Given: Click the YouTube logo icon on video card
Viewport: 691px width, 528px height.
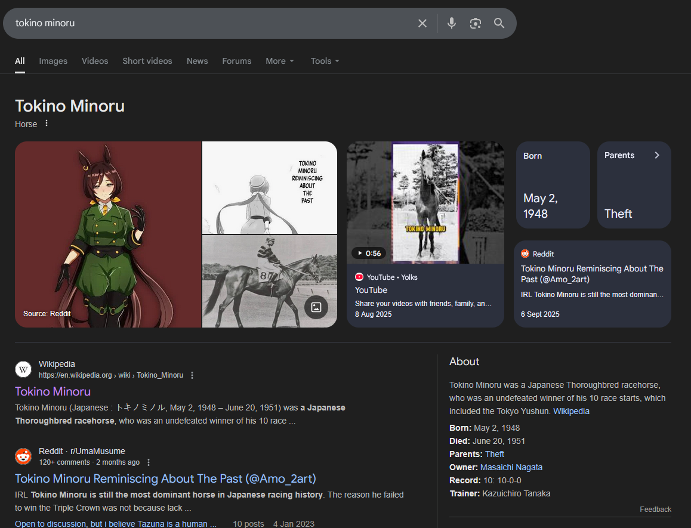Looking at the screenshot, I should (359, 277).
